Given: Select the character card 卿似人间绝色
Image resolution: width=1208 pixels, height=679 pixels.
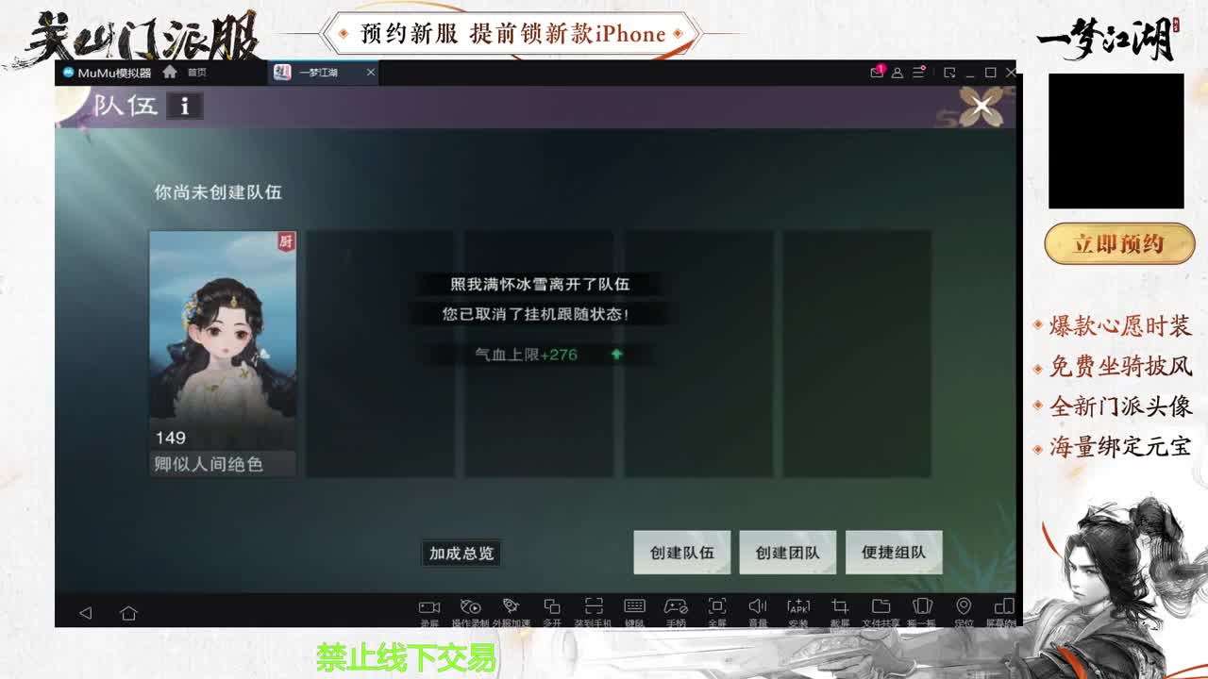Looking at the screenshot, I should pyautogui.click(x=222, y=349).
